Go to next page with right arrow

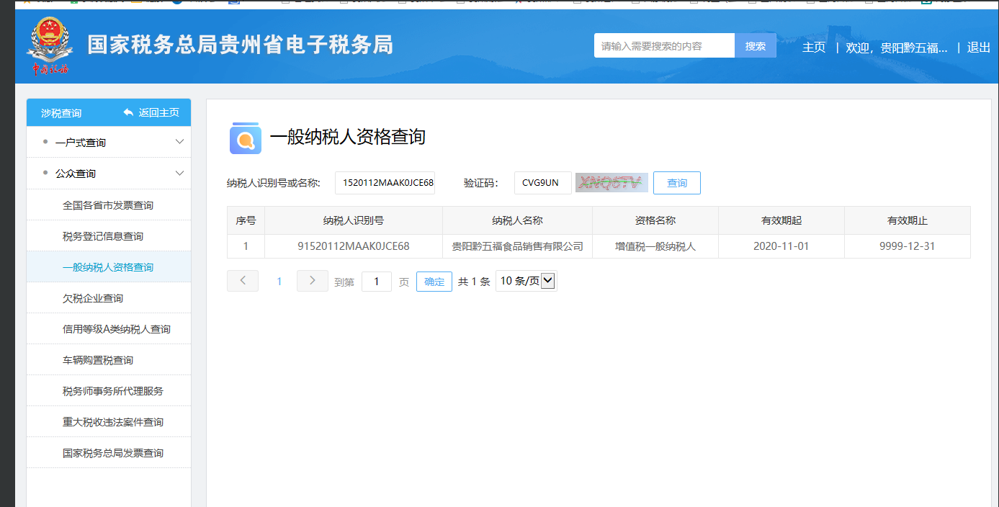(312, 281)
